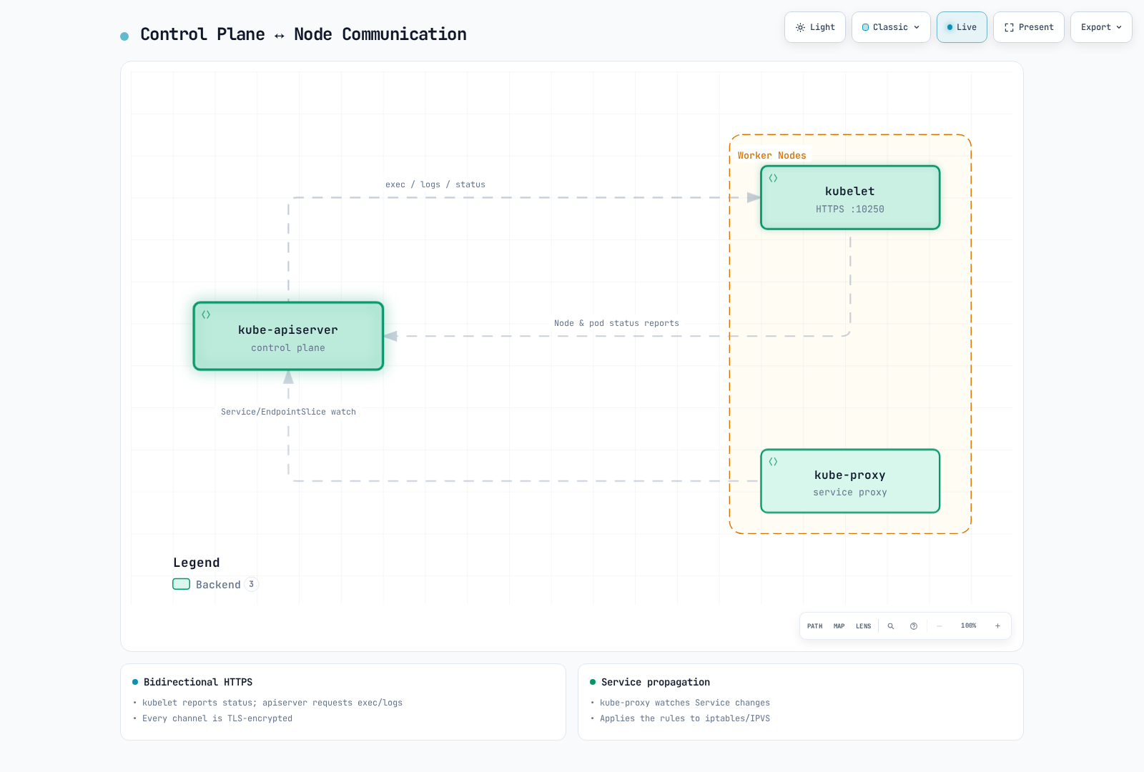Click the 'Service/EndpointSlice watch' edge label
The height and width of the screenshot is (772, 1144).
pyautogui.click(x=288, y=412)
